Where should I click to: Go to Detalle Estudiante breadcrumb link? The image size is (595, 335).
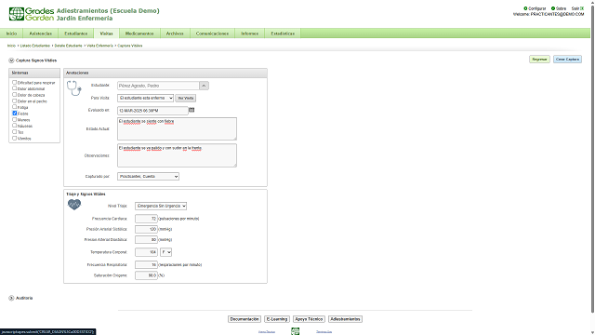(68, 46)
